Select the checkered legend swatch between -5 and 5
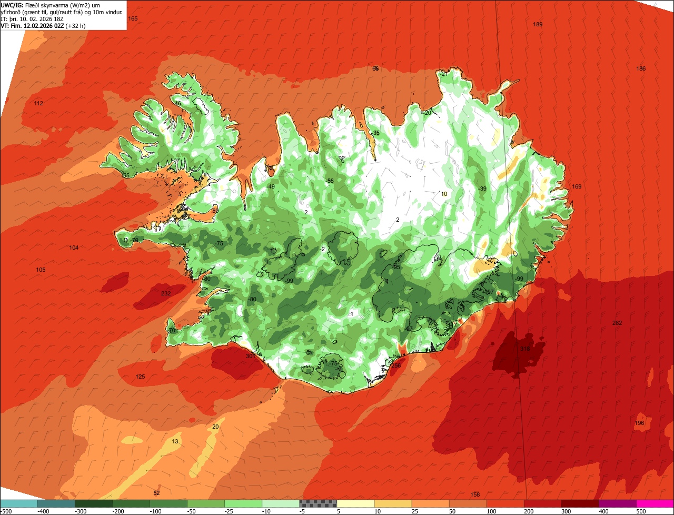 [x=318, y=503]
